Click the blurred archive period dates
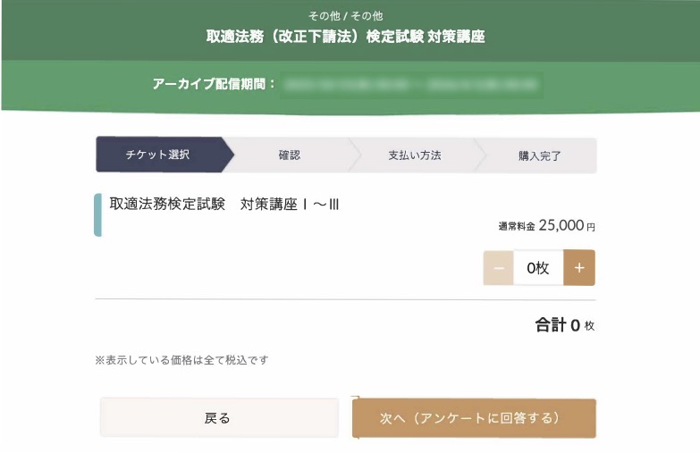700x453 pixels. (x=411, y=86)
